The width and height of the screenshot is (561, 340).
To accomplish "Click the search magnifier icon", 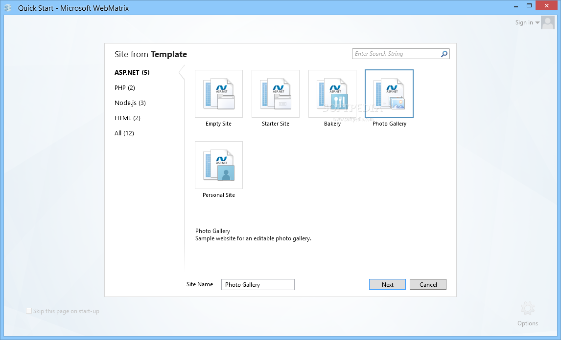I will click(x=444, y=54).
